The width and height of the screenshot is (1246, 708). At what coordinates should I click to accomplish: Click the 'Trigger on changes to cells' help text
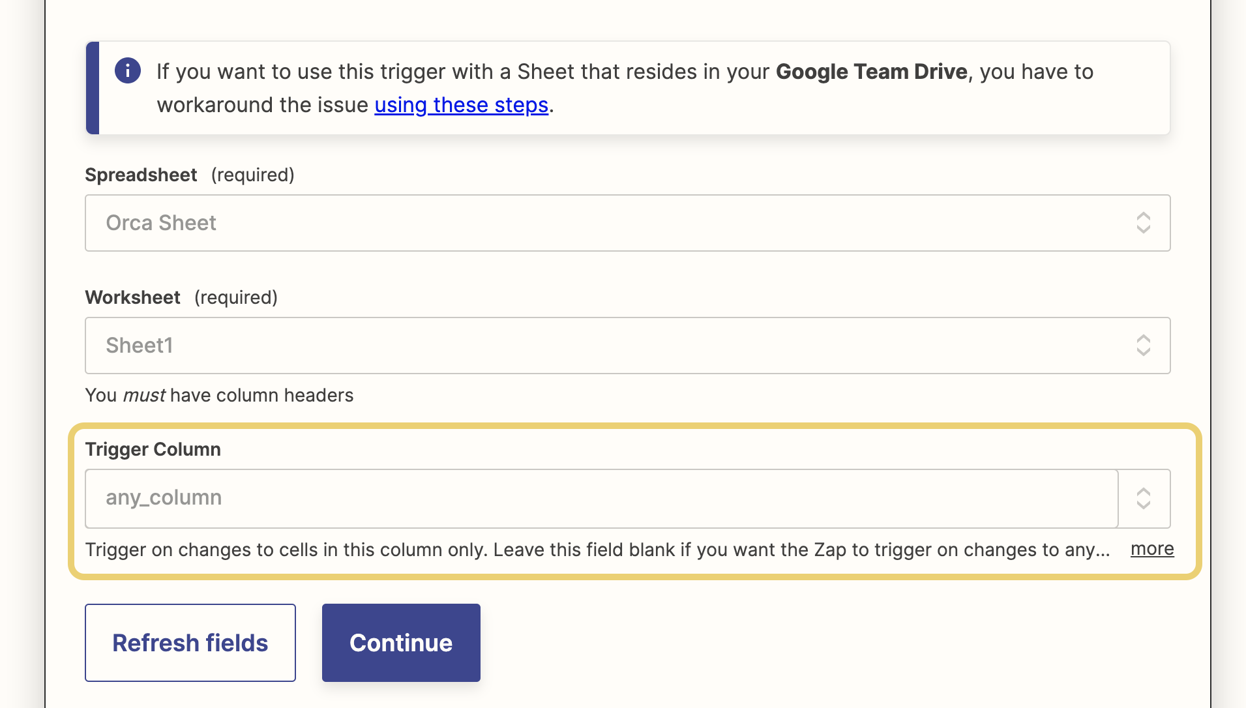click(x=597, y=550)
